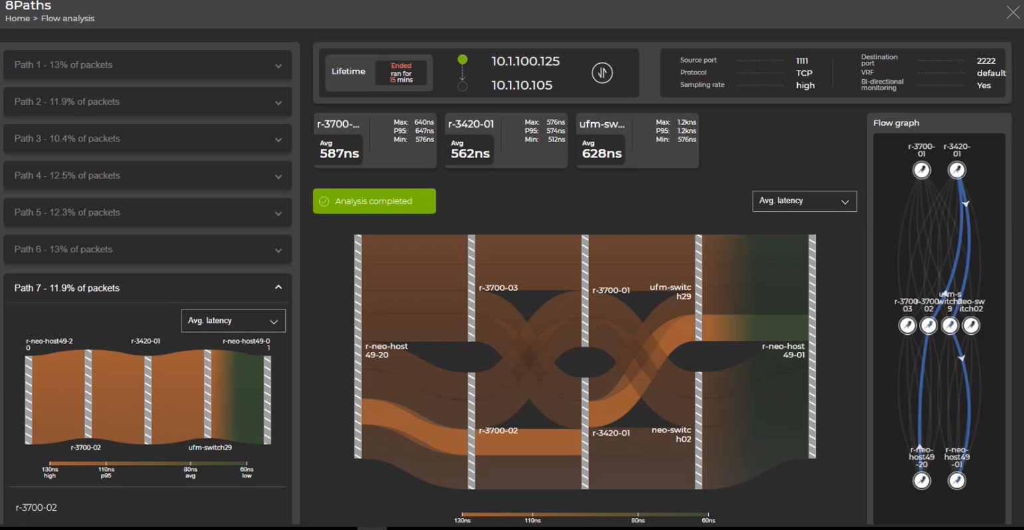Viewport: 1024px width, 530px height.
Task: Click the main chart latency color scale
Action: (585, 515)
